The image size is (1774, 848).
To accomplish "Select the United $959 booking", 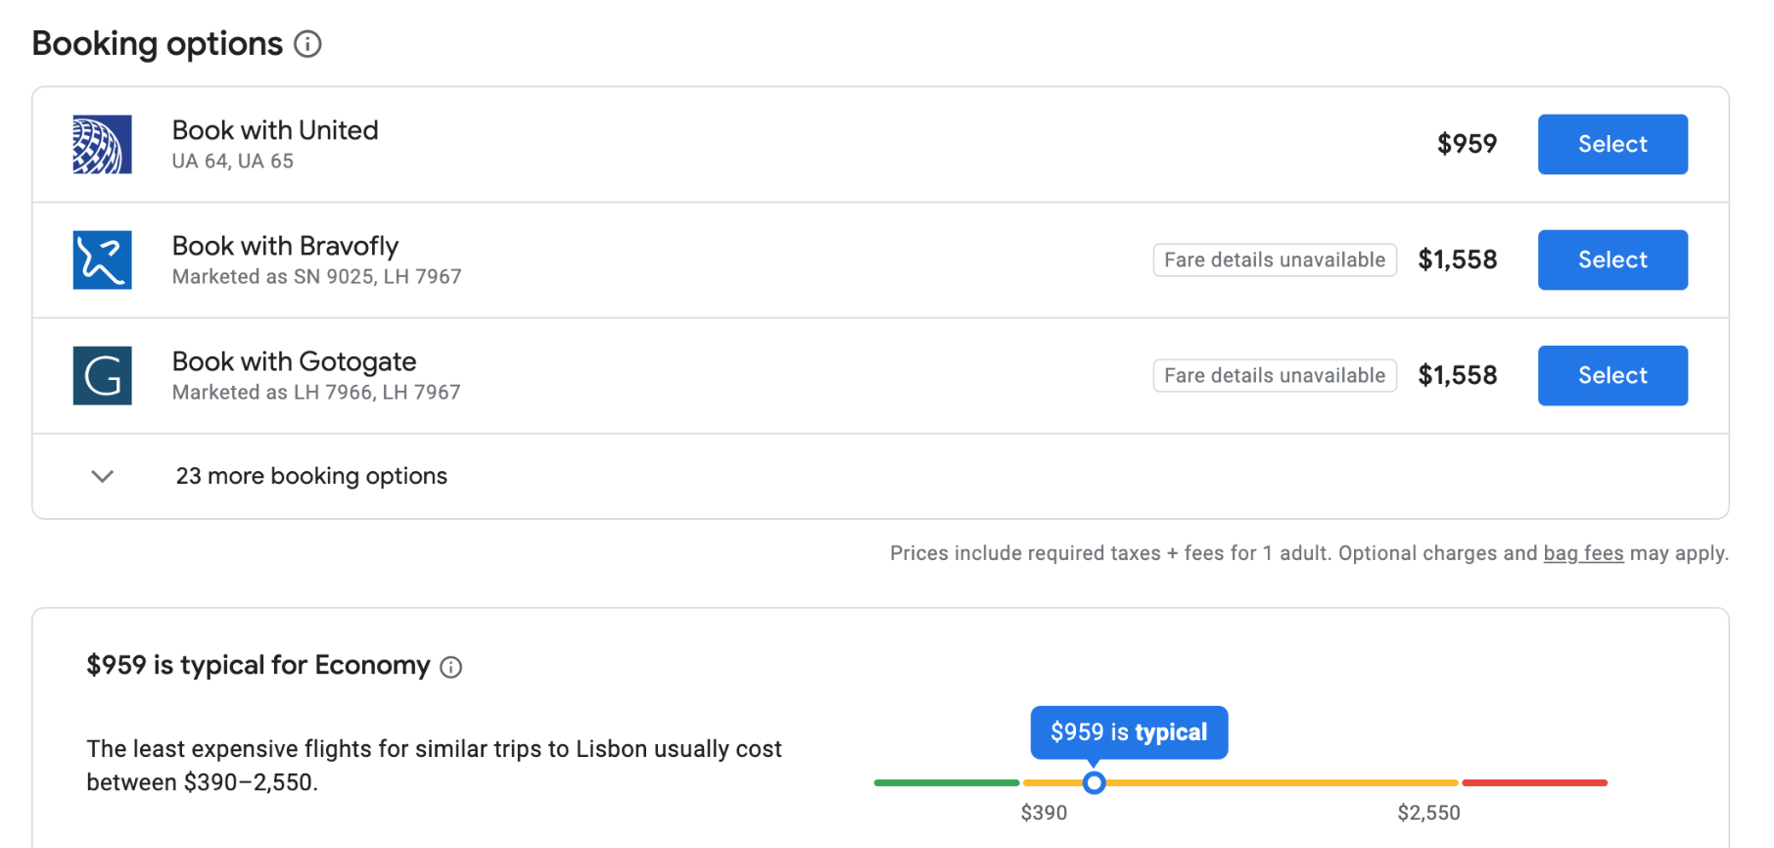I will [1611, 145].
